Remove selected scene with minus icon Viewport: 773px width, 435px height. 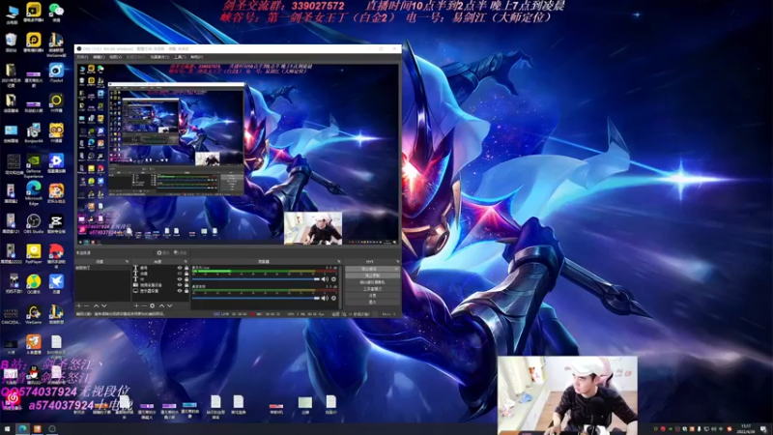[87, 306]
